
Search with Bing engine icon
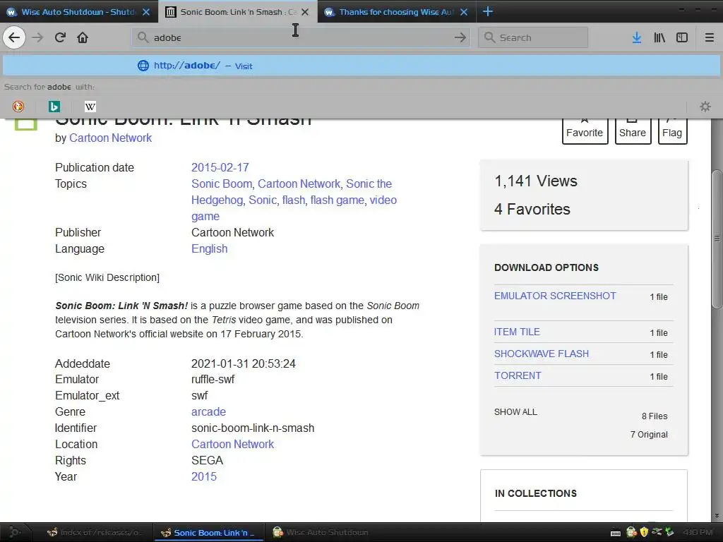[x=54, y=107]
